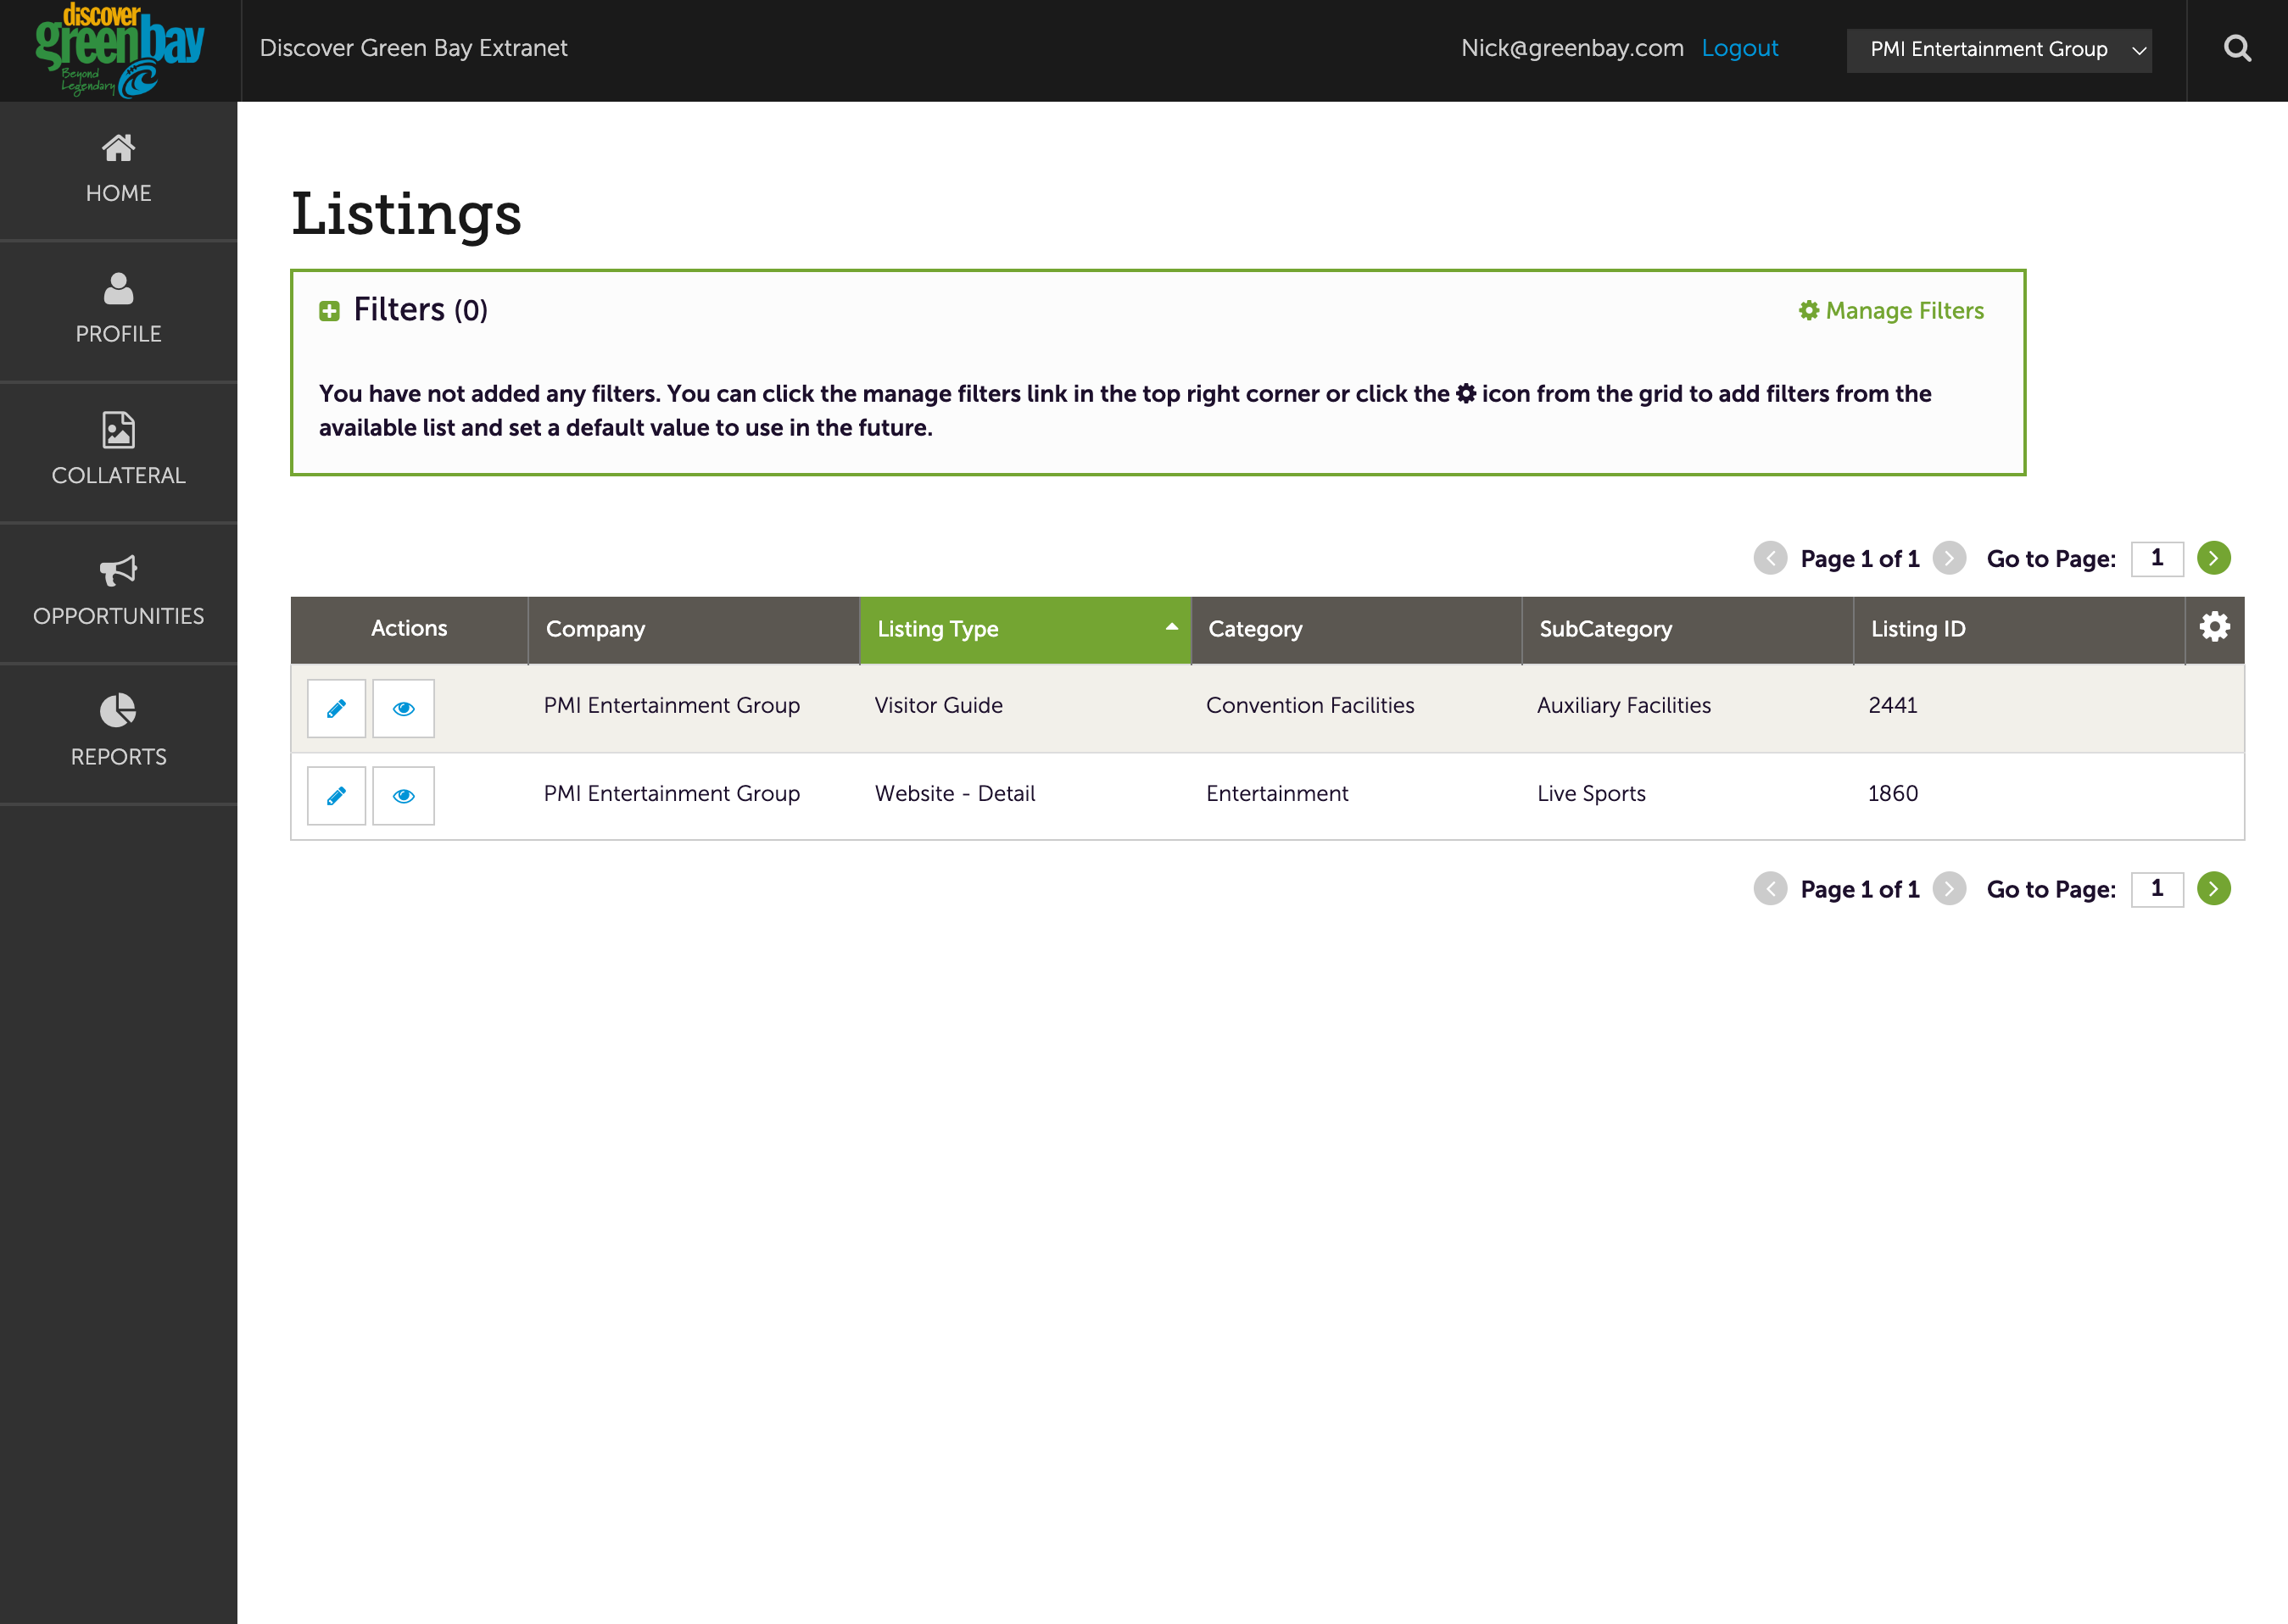
Task: Edit the Website - Detail listing with pencil icon
Action: (x=336, y=796)
